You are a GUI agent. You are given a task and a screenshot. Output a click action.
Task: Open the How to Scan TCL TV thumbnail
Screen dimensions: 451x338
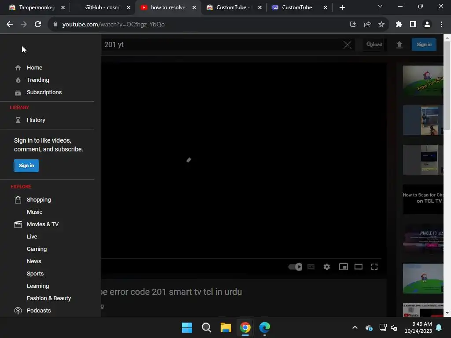click(423, 199)
